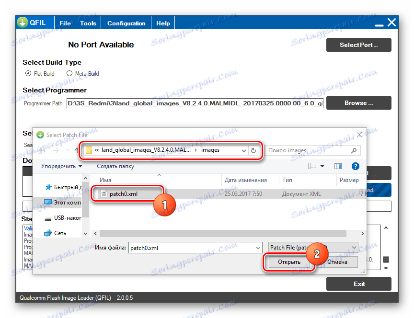The height and width of the screenshot is (318, 414).
Task: Click the search images field
Action: click(x=312, y=150)
